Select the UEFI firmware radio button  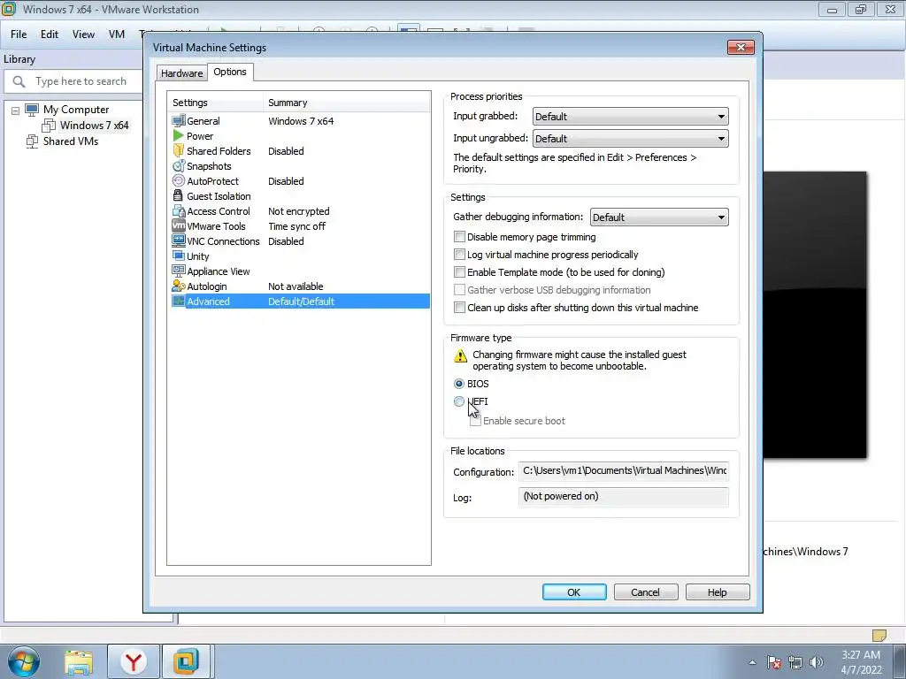coord(459,401)
